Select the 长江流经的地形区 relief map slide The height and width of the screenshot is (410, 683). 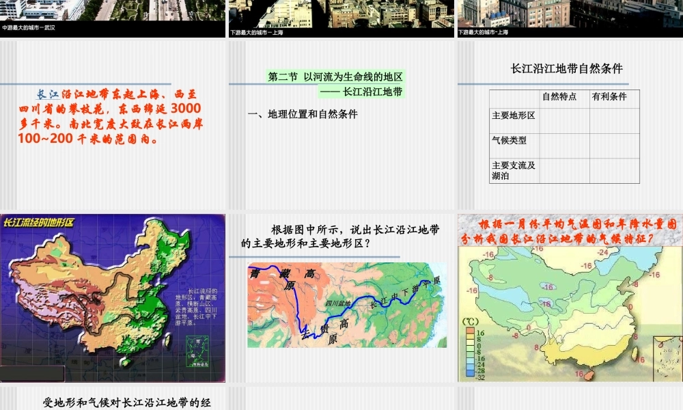pyautogui.click(x=113, y=298)
